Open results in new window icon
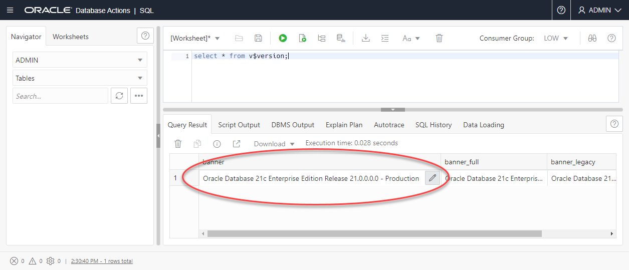Image resolution: width=629 pixels, height=270 pixels. (x=237, y=144)
